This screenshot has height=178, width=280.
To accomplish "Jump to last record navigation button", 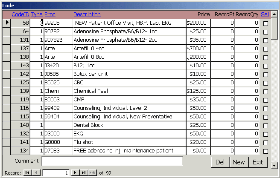I will [x=84, y=173].
